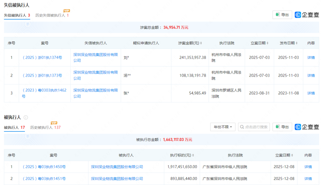321x185 pixels.
Task: Click the 企查查 logo in 失信被执行人 section
Action: click(x=307, y=15)
